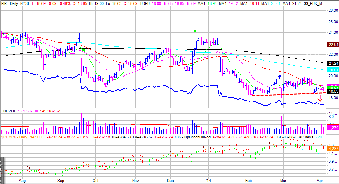Click the "24.00" price axis label
The height and width of the screenshot is (184, 339).
[x=333, y=32]
